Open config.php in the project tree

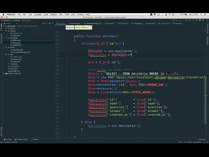14,66
